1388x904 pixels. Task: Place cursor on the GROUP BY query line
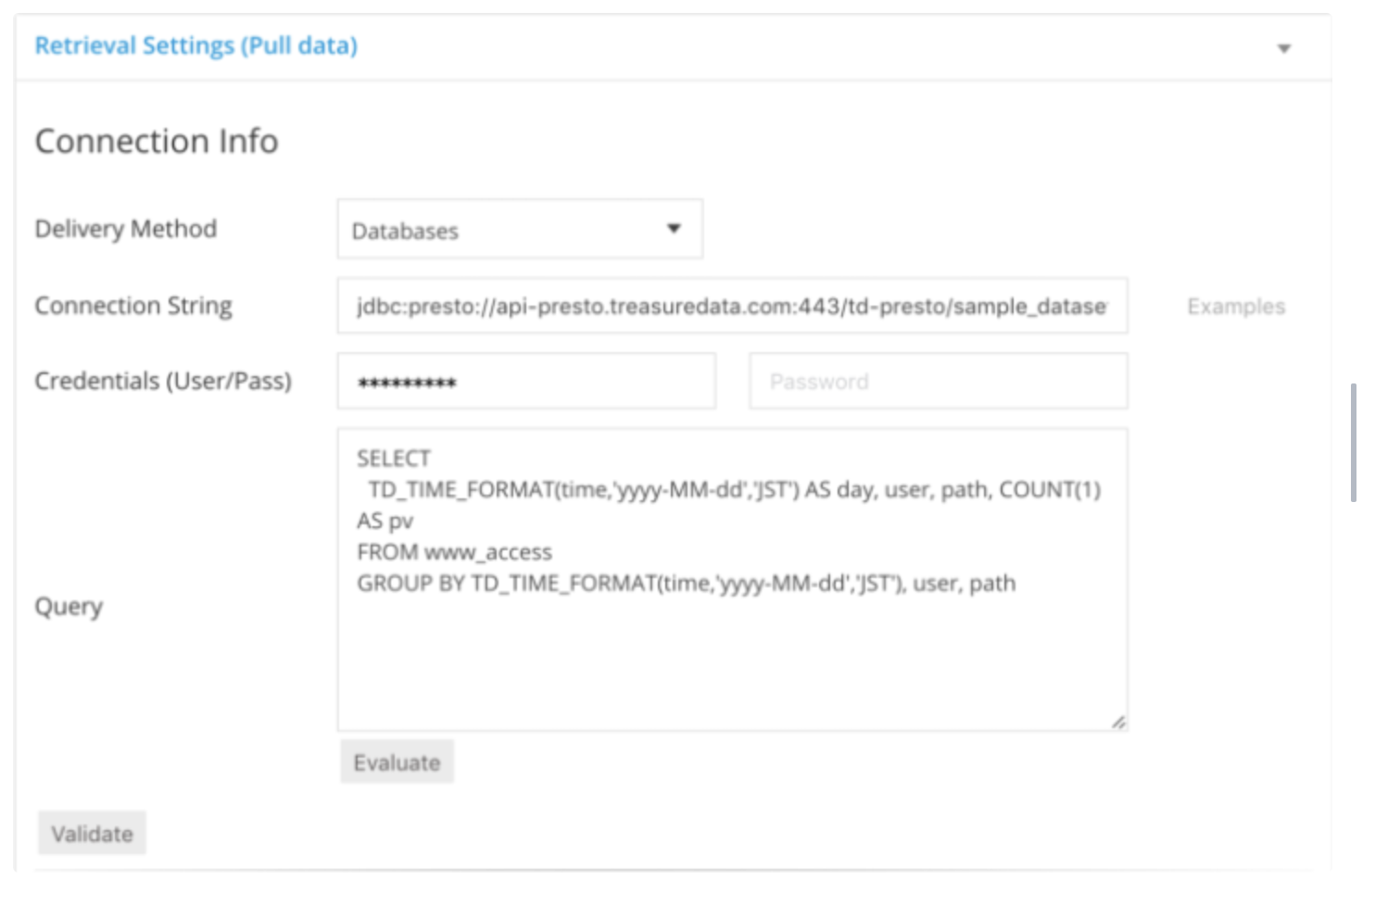[x=686, y=584]
